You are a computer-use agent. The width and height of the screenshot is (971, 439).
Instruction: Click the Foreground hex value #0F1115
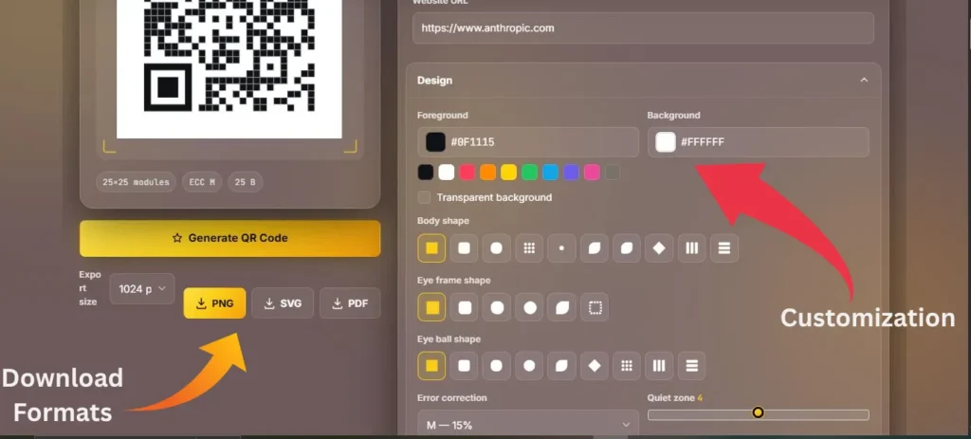tap(472, 142)
